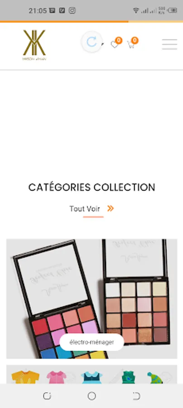Image resolution: width=183 pixels, height=408 pixels.
Task: Click the purple eyeshadow swatch in left palette
Action: tap(45, 340)
